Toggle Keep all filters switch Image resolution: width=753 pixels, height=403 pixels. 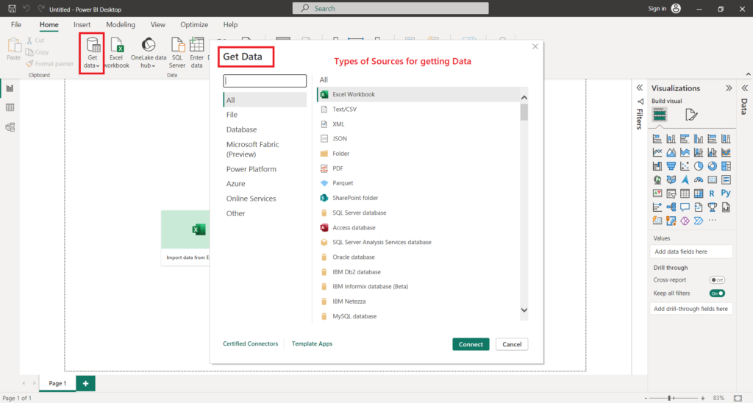(717, 293)
